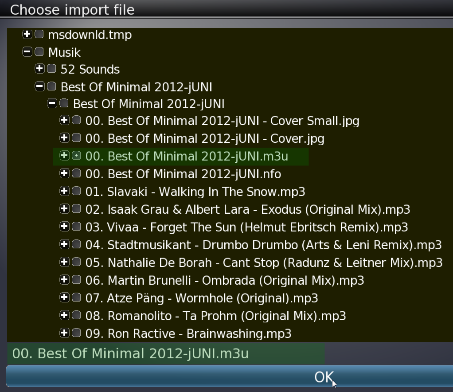Choose Walking In The Snow.mp3
The image size is (453, 392).
coord(195,192)
